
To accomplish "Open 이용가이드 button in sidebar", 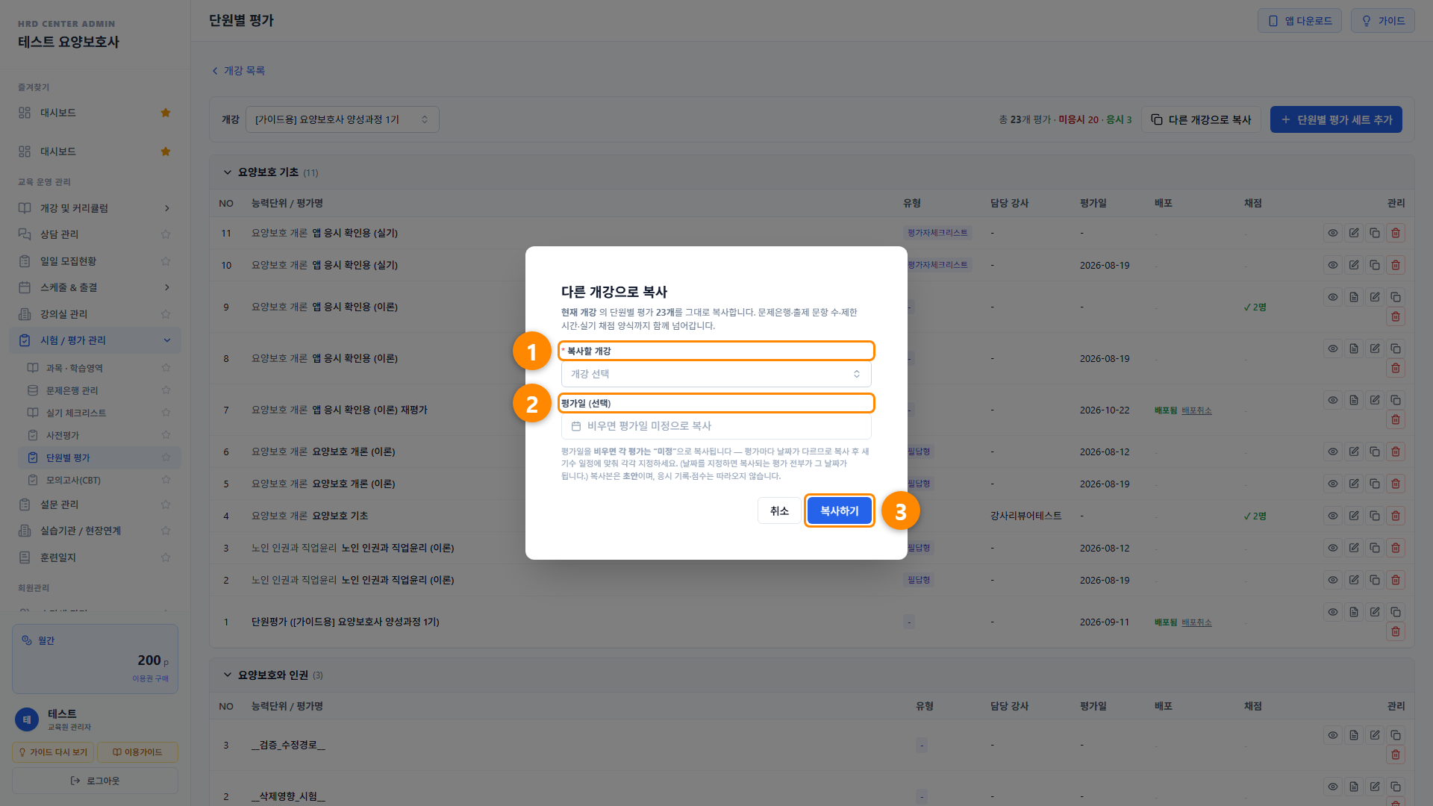I will coord(137,752).
